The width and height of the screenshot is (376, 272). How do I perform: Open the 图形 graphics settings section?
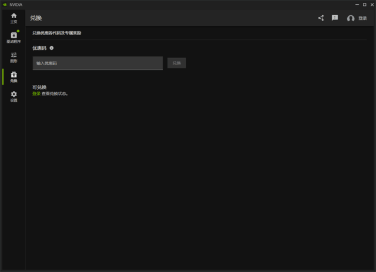[14, 57]
